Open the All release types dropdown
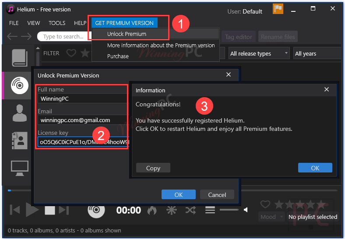The image size is (345, 239). tap(259, 53)
